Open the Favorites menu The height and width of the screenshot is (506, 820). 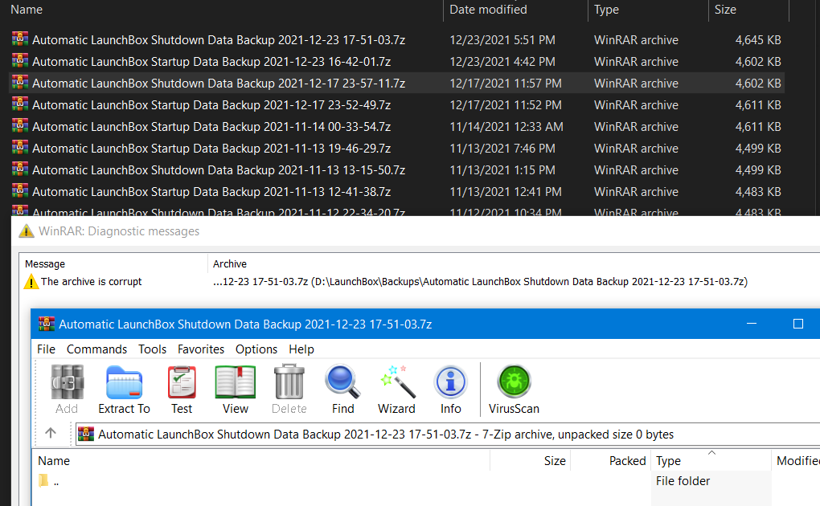click(201, 349)
